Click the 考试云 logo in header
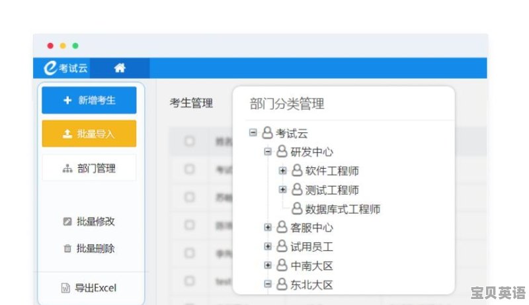 65,68
